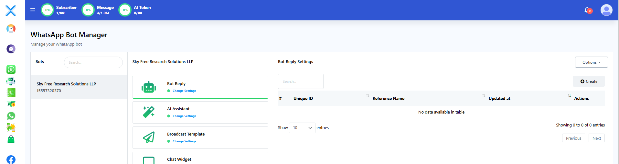The width and height of the screenshot is (619, 164).
Task: Select the Bot Reply settings card
Action: click(200, 87)
